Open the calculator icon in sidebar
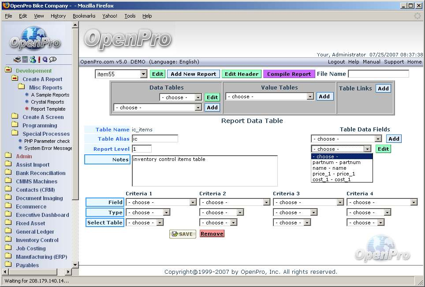This screenshot has width=425, height=287. pyautogui.click(x=25, y=60)
